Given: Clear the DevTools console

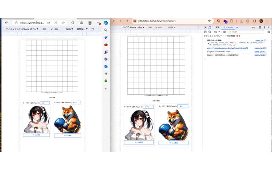Looking at the screenshot, I should click(210, 32).
